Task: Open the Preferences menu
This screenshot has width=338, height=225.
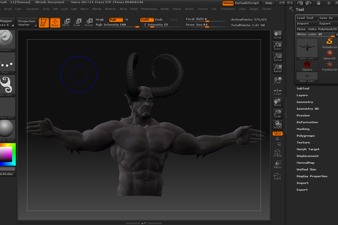Action: tap(149, 9)
